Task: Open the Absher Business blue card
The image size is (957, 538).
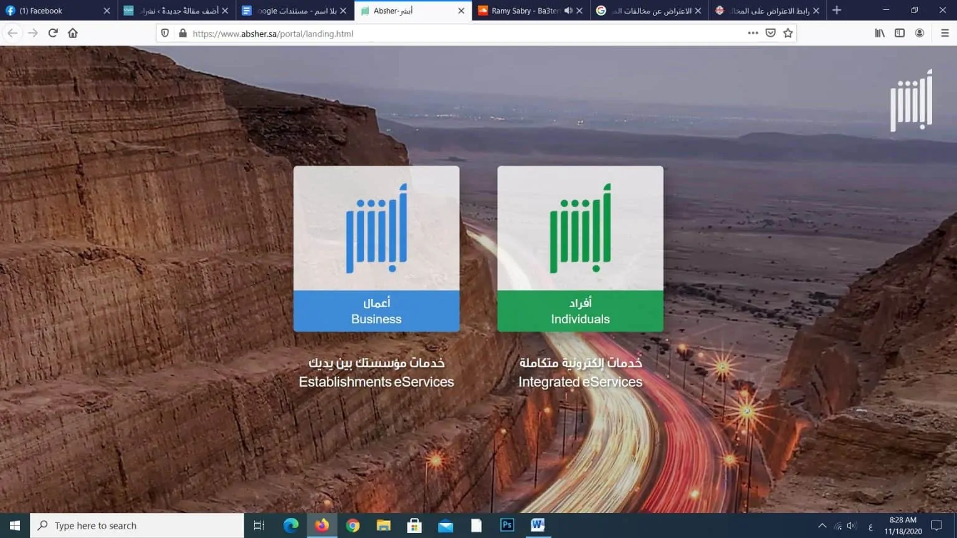Action: 376,248
